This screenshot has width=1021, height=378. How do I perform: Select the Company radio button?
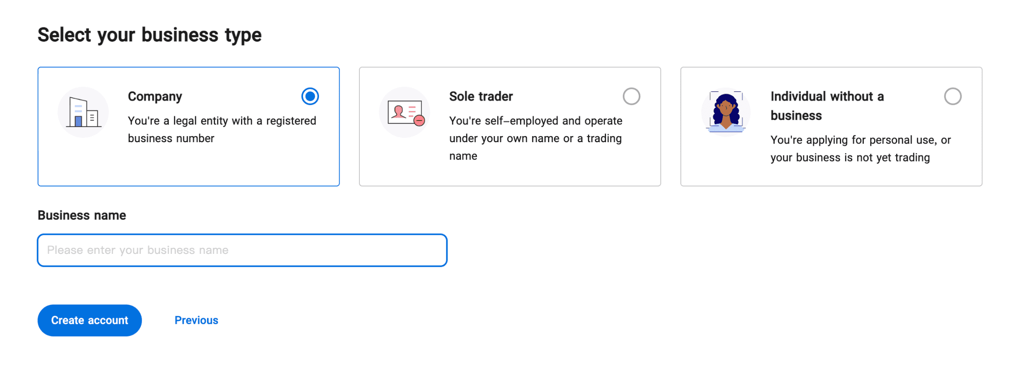[x=310, y=96]
